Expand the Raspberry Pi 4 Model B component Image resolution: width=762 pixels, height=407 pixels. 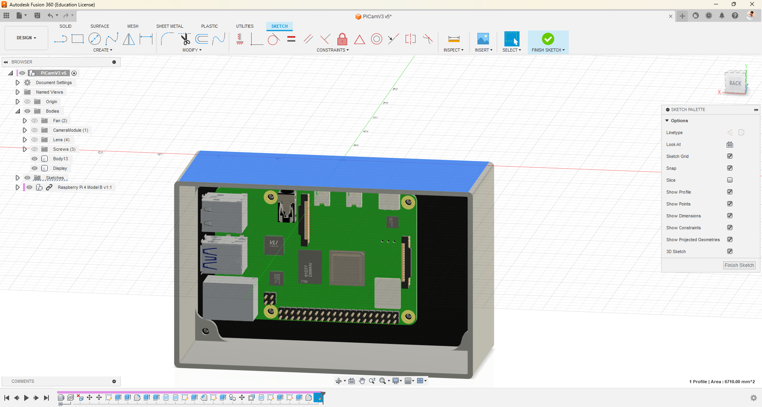pyautogui.click(x=17, y=187)
